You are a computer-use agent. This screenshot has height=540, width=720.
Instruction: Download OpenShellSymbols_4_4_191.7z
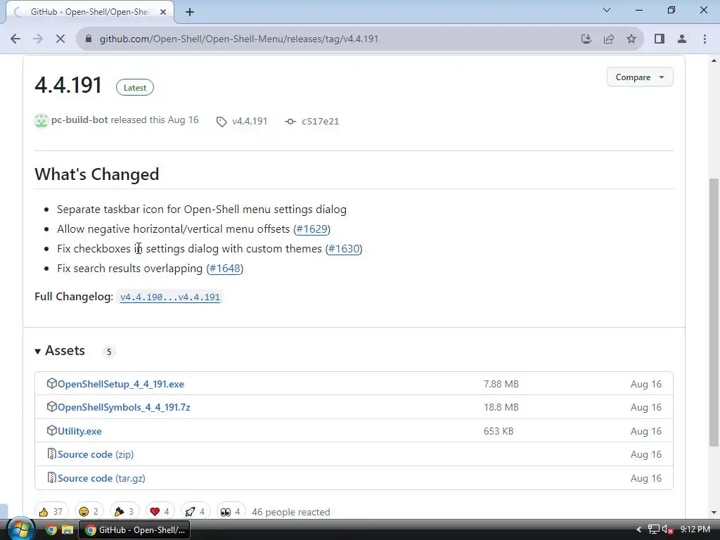pyautogui.click(x=124, y=407)
